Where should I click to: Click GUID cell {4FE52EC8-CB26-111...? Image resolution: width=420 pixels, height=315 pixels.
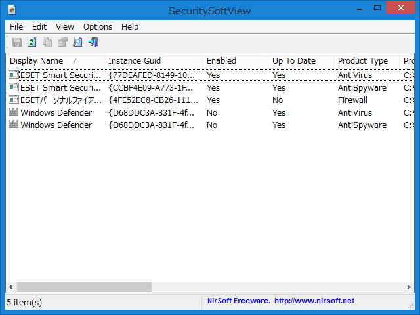coord(153,100)
